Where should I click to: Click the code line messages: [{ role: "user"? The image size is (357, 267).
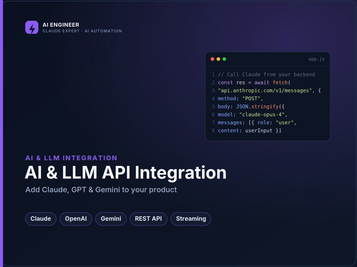pos(257,122)
